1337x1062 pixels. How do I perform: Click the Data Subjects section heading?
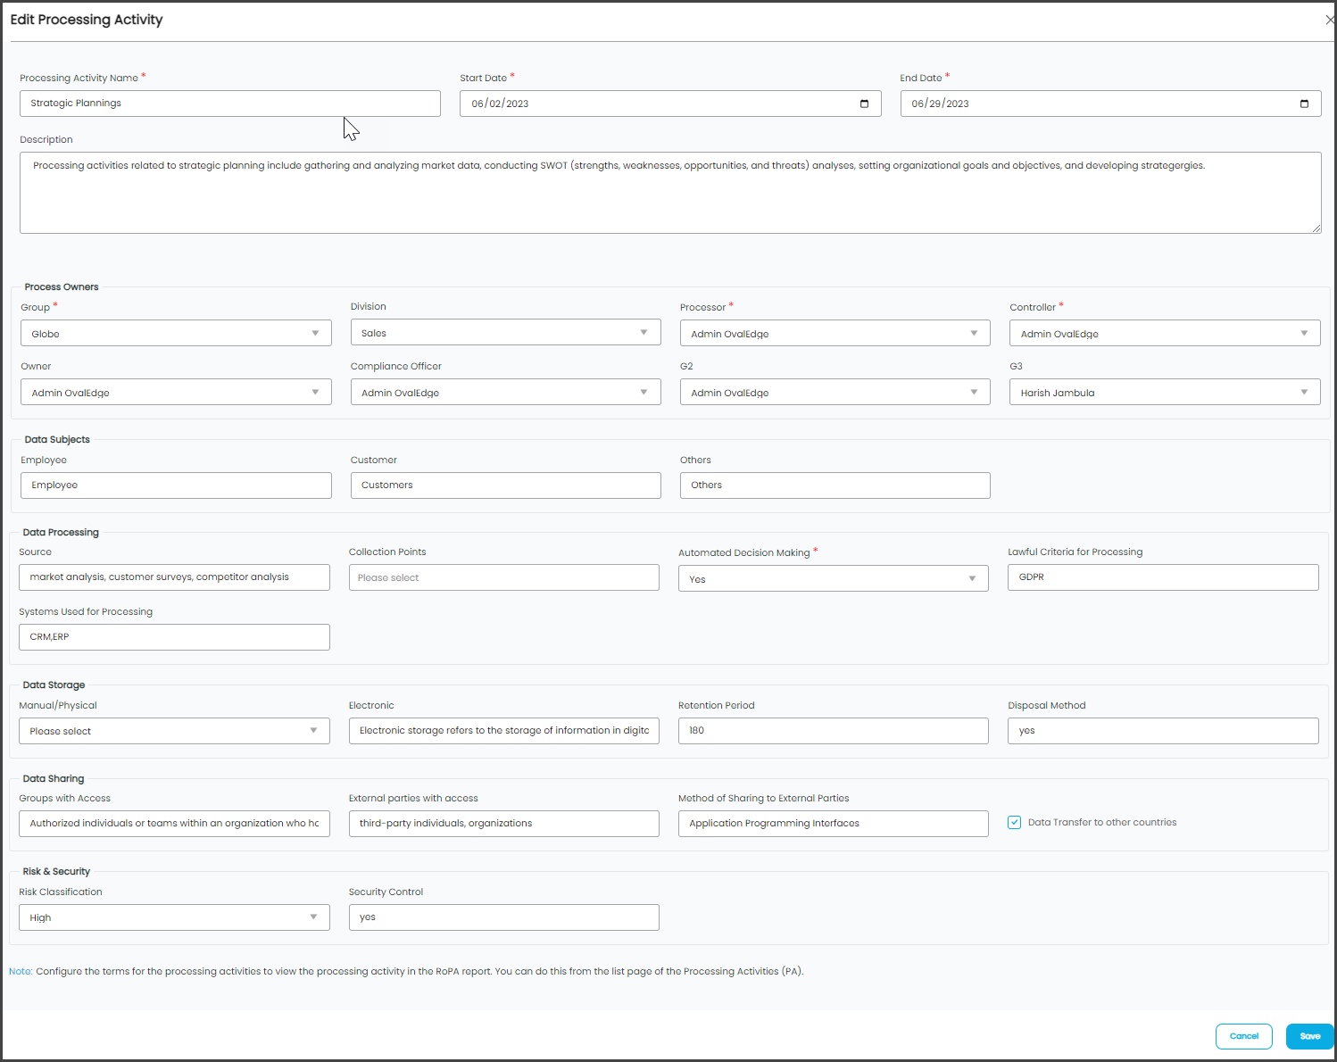(x=57, y=439)
